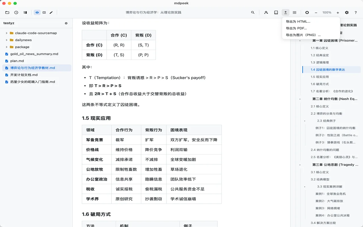Click the dailynews folder icon
The height and width of the screenshot is (227, 363).
[x=12, y=40]
